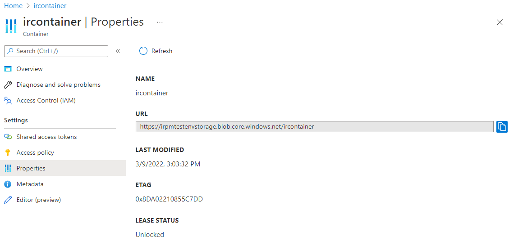509x237 pixels.
Task: Click the last modified date 3/9/2022, 3:03:32 PM
Action: pyautogui.click(x=168, y=164)
